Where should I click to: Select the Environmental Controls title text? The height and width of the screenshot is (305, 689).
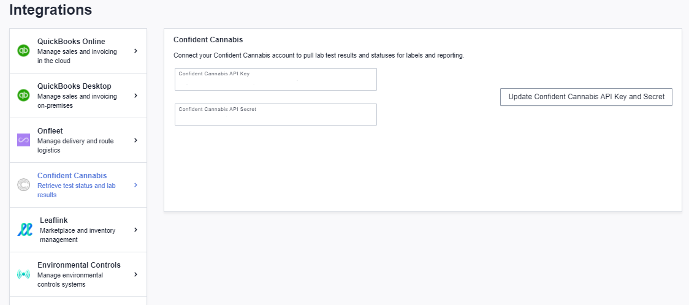click(79, 265)
